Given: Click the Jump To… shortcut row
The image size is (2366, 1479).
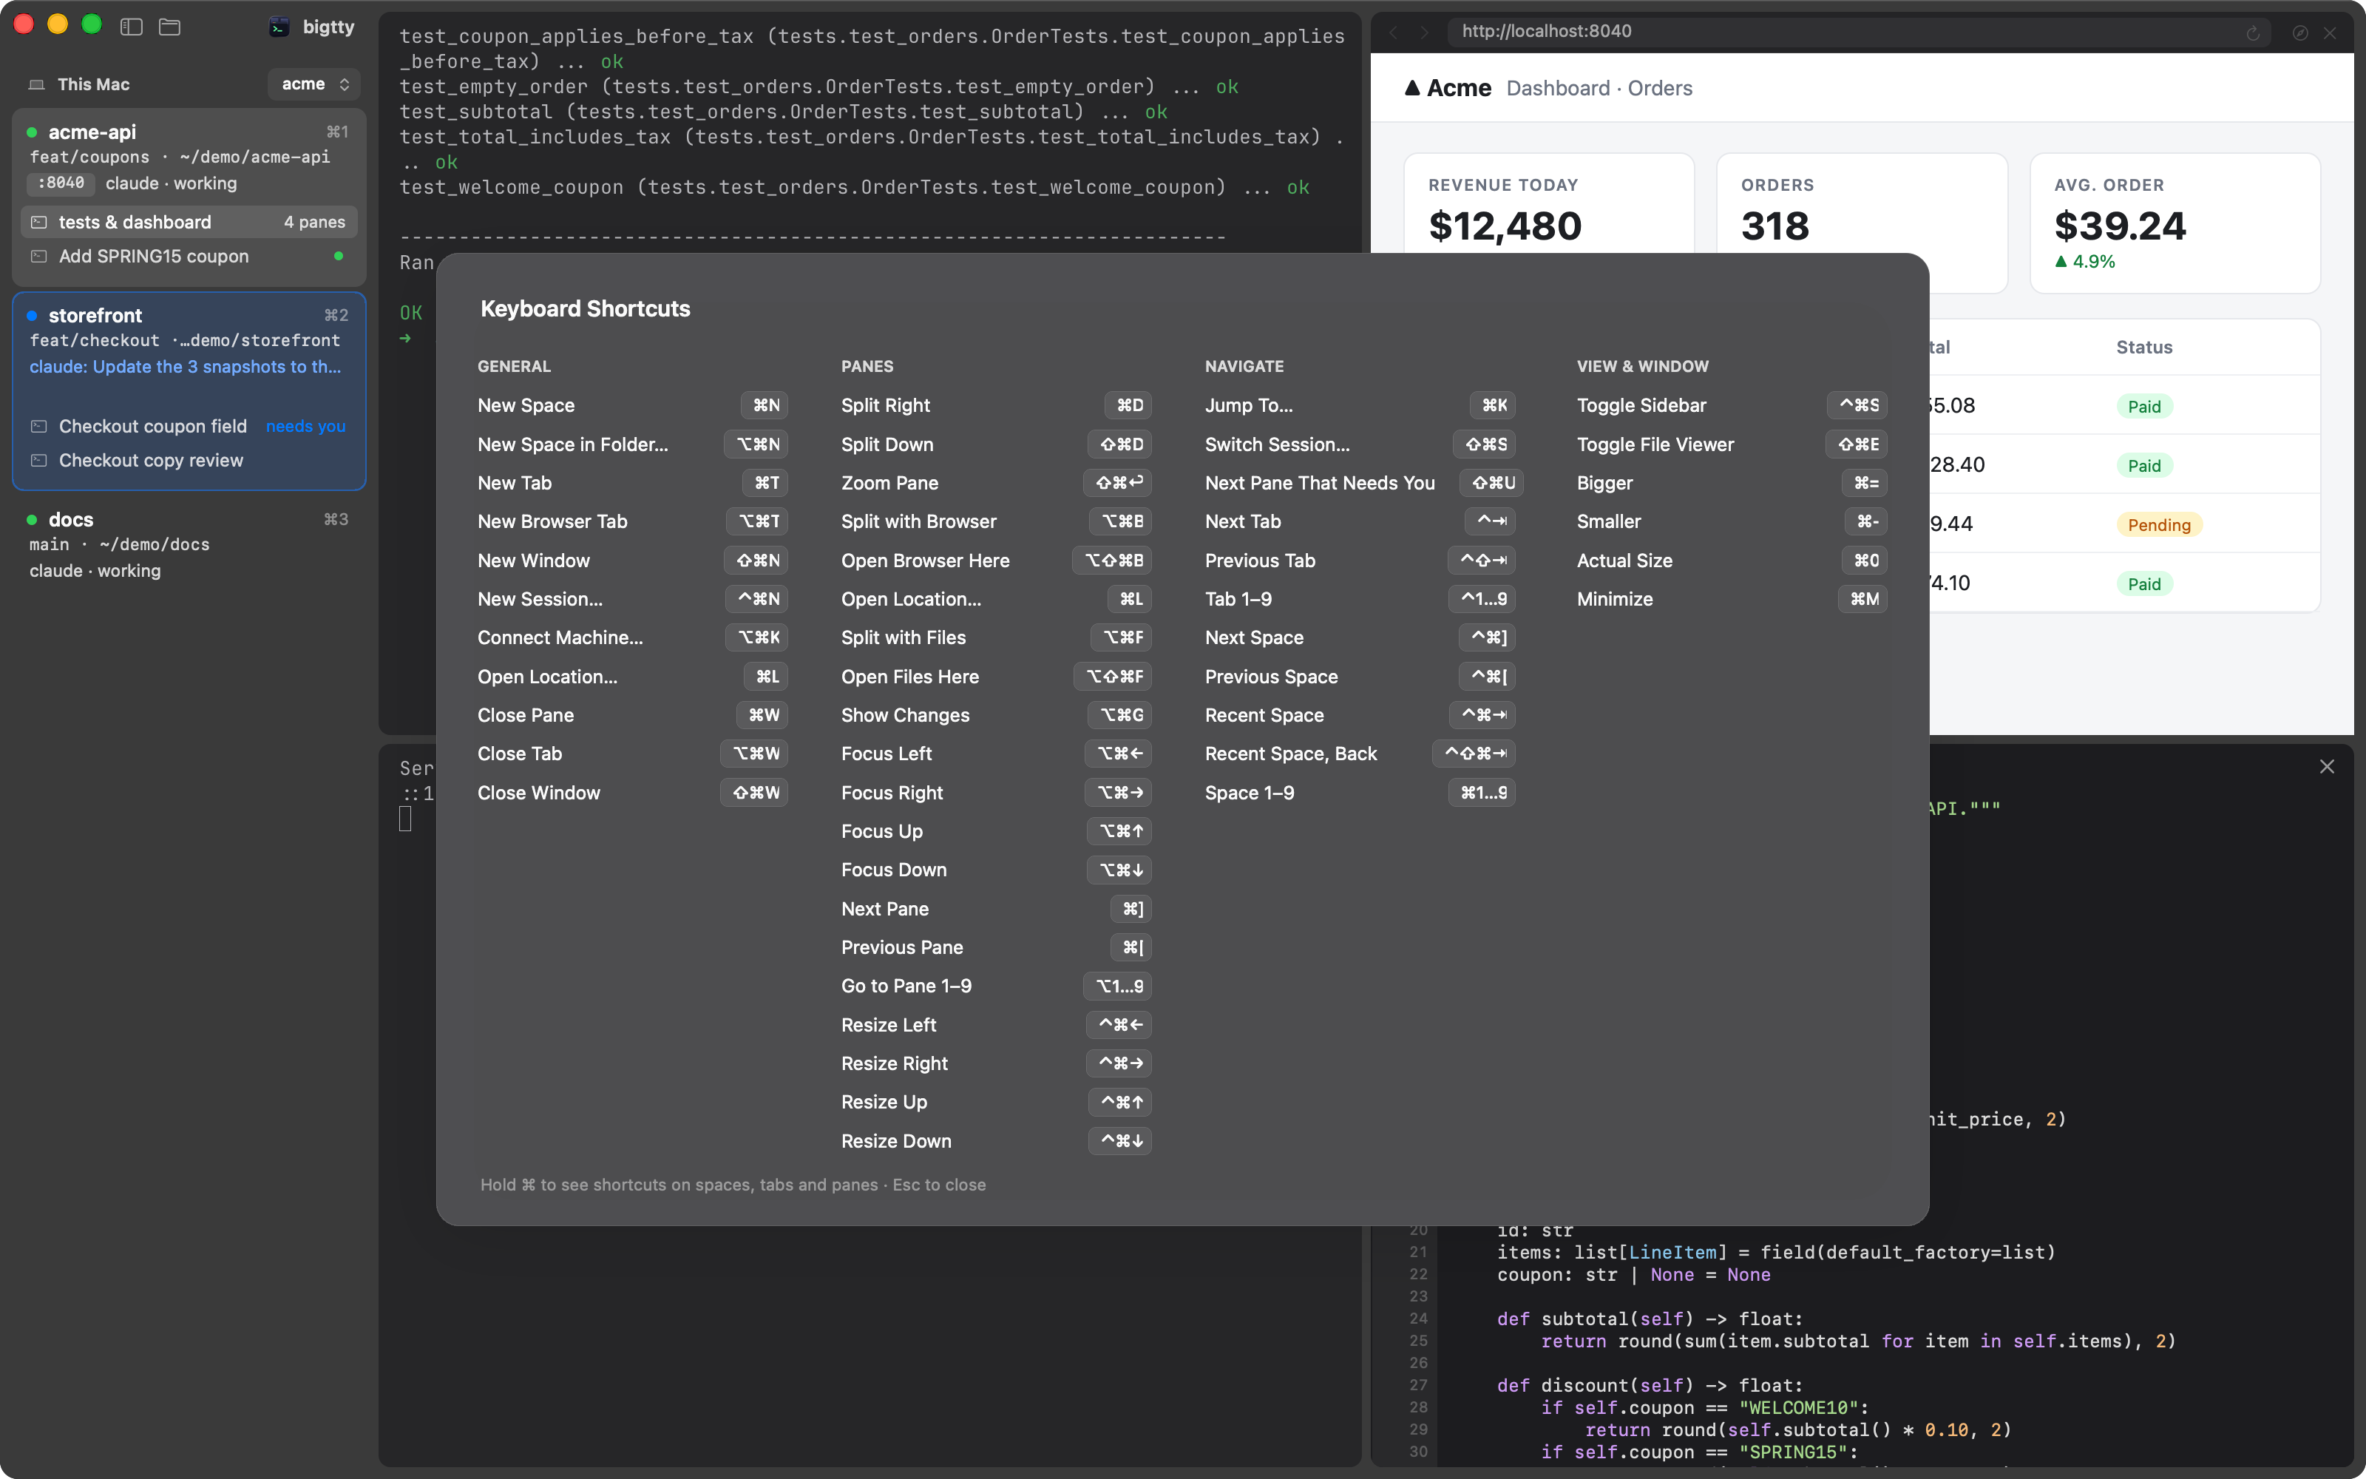Looking at the screenshot, I should pyautogui.click(x=1360, y=405).
